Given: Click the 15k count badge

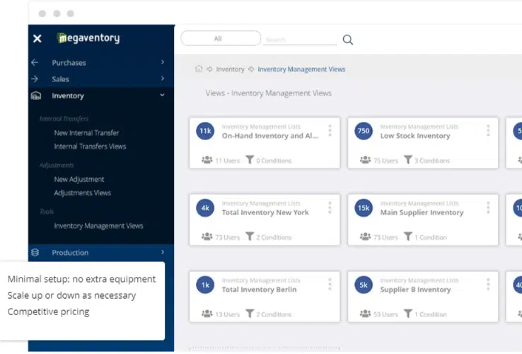Looking at the screenshot, I should point(364,208).
